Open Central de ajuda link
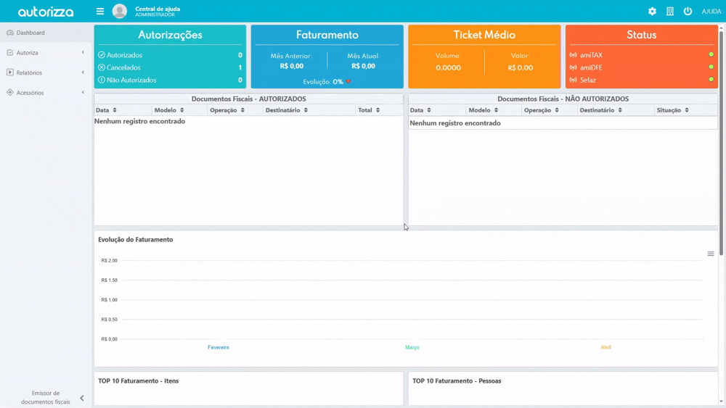Viewport: 726px width, 408px height. (x=158, y=9)
